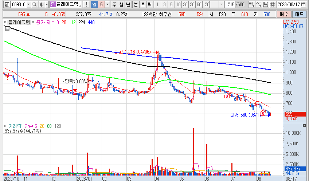Click the volume panel close X button
This screenshot has width=309, height=181.
point(304,125)
